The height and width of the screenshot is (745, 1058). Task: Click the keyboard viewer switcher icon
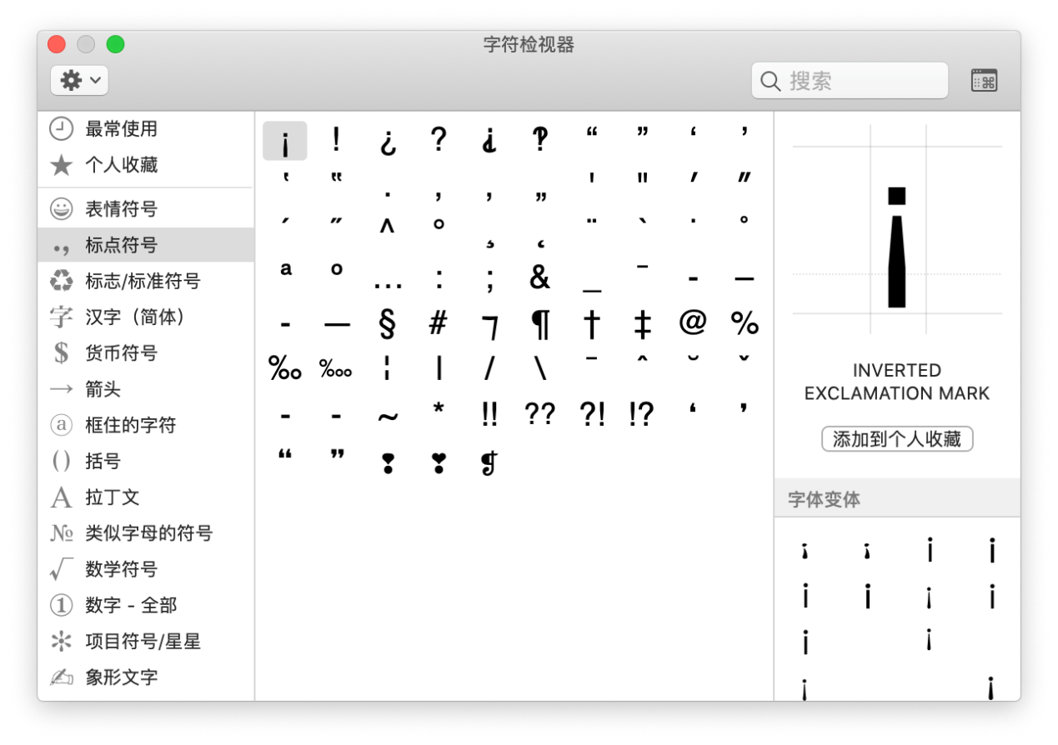[x=985, y=80]
